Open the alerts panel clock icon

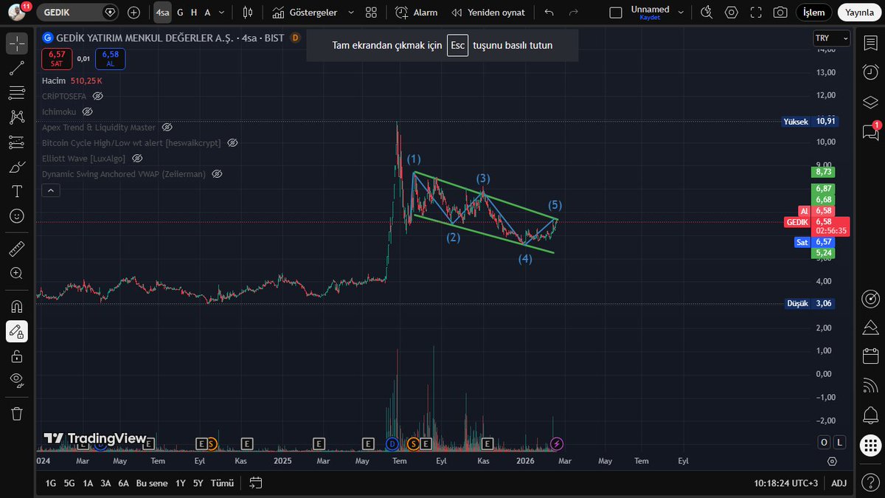point(870,72)
